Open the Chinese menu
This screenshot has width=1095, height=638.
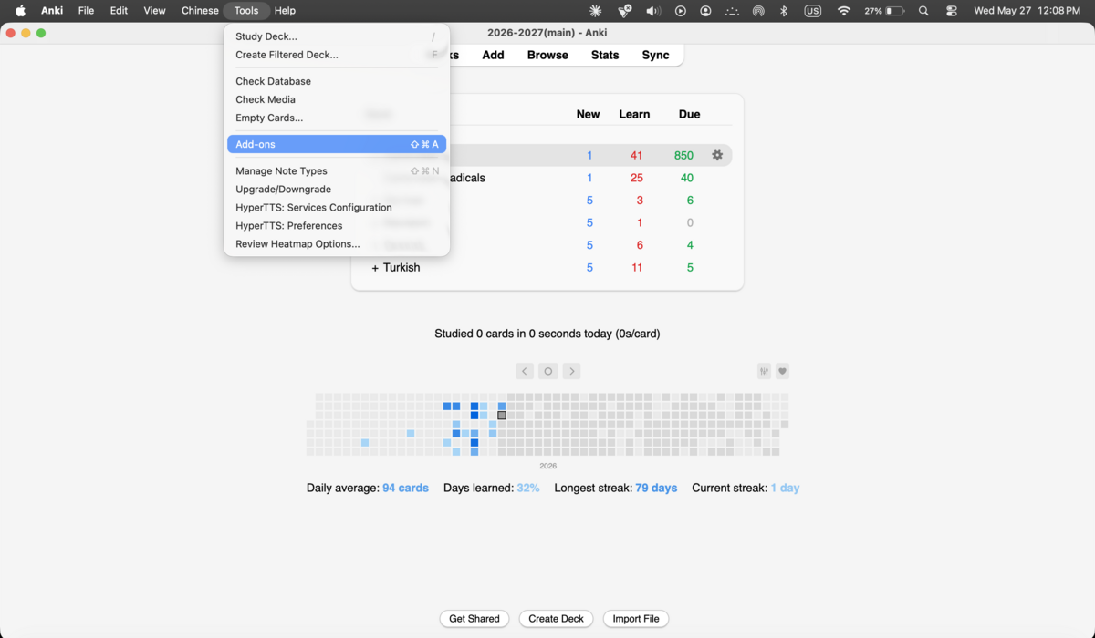click(200, 11)
